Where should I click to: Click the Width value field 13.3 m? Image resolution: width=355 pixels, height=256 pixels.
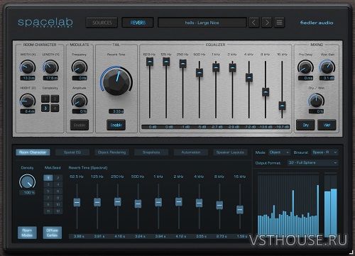tap(28, 78)
